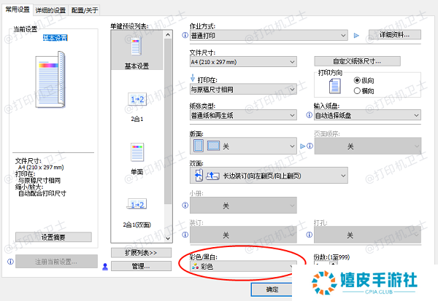This screenshot has height=301, width=438.
Task: Open the 作业方式 普通打印 dropdown
Action: (269, 36)
